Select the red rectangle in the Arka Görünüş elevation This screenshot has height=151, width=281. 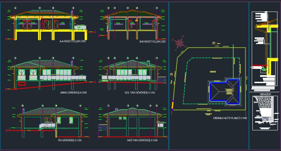coord(22,84)
